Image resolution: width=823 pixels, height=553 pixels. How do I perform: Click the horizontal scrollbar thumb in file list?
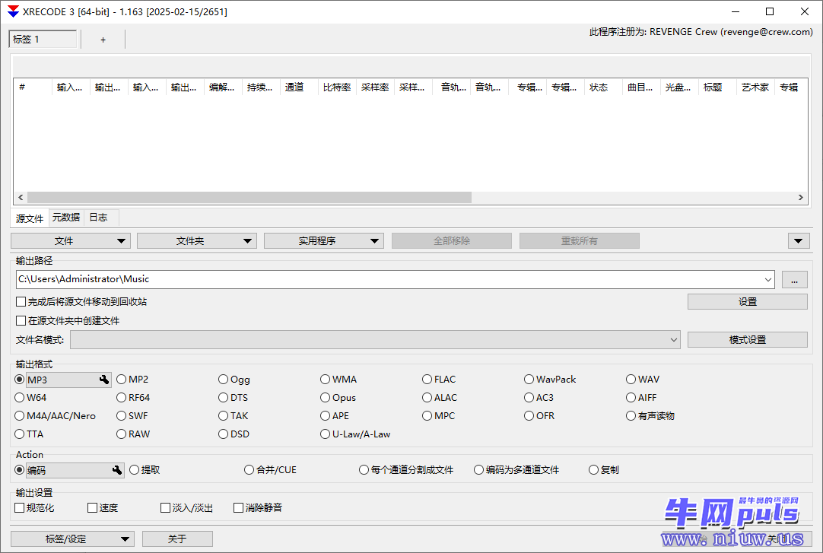(x=249, y=197)
